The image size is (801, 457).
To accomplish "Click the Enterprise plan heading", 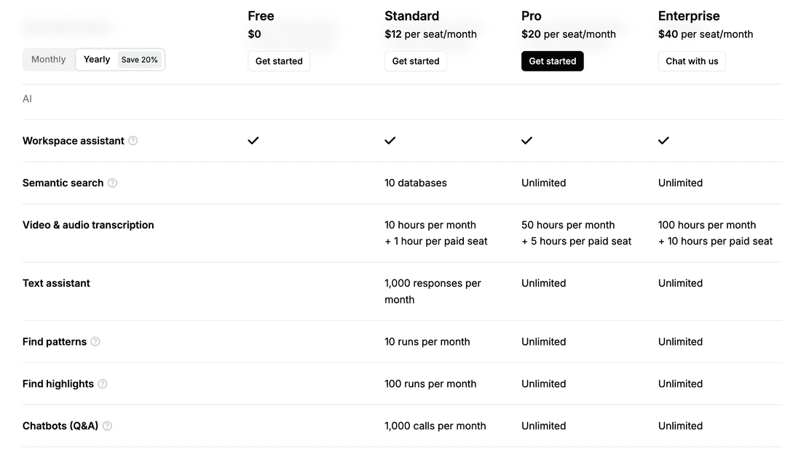I will pos(689,16).
